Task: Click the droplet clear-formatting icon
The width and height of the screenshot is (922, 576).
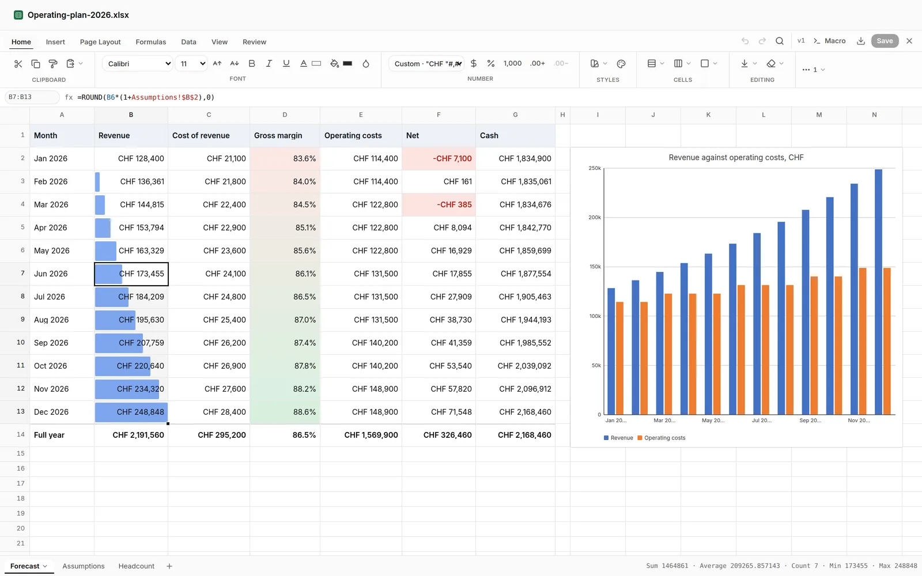Action: [366, 64]
